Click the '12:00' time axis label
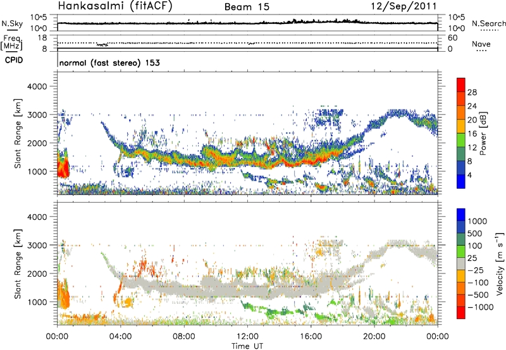This screenshot has width=506, height=350. point(247,337)
